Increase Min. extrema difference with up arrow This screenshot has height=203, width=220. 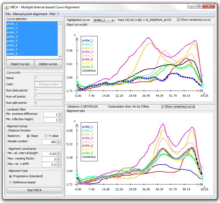point(60,113)
